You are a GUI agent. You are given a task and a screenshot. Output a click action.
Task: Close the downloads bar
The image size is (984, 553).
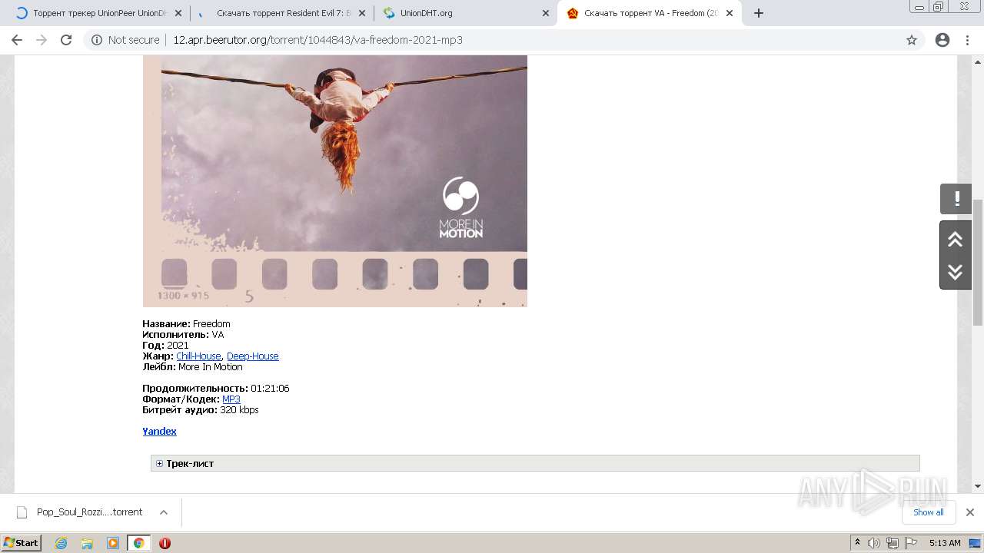970,512
